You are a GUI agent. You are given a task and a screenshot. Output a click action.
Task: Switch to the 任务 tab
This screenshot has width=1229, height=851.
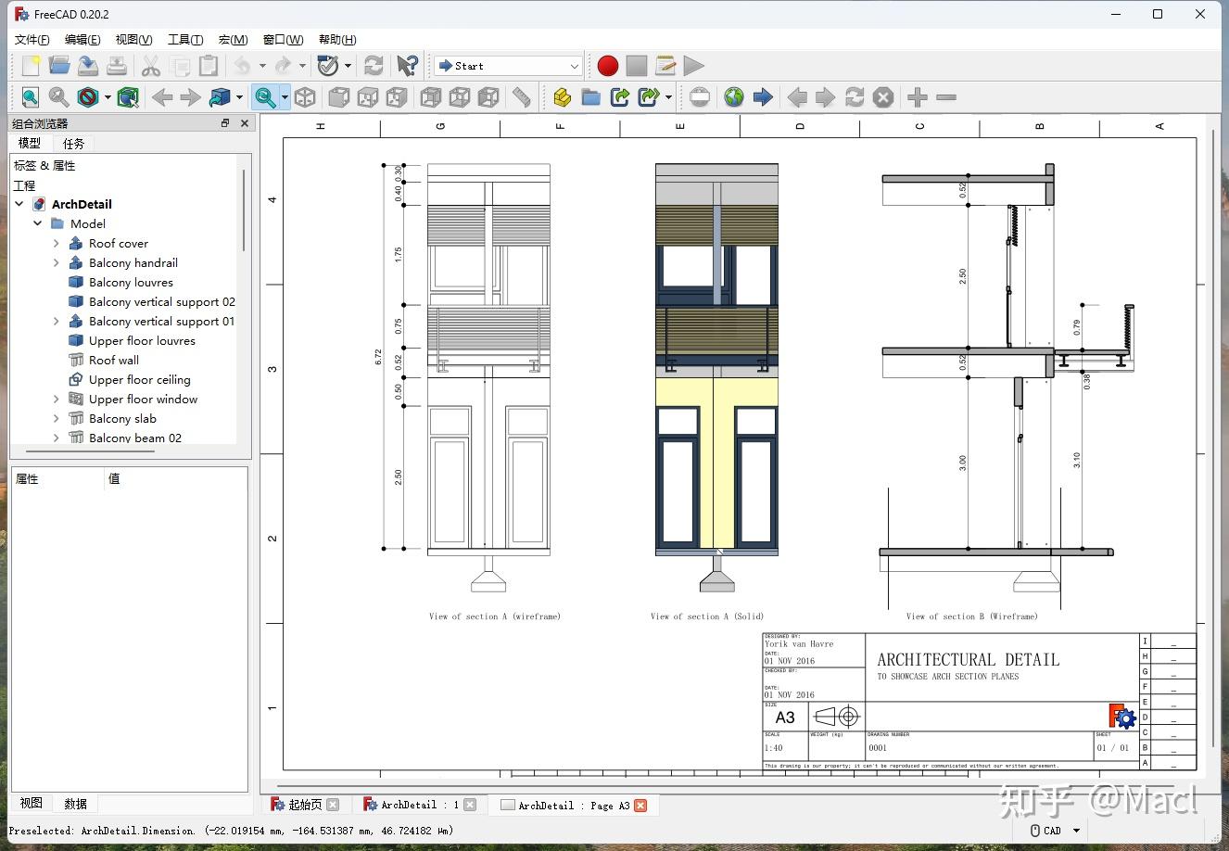[73, 144]
